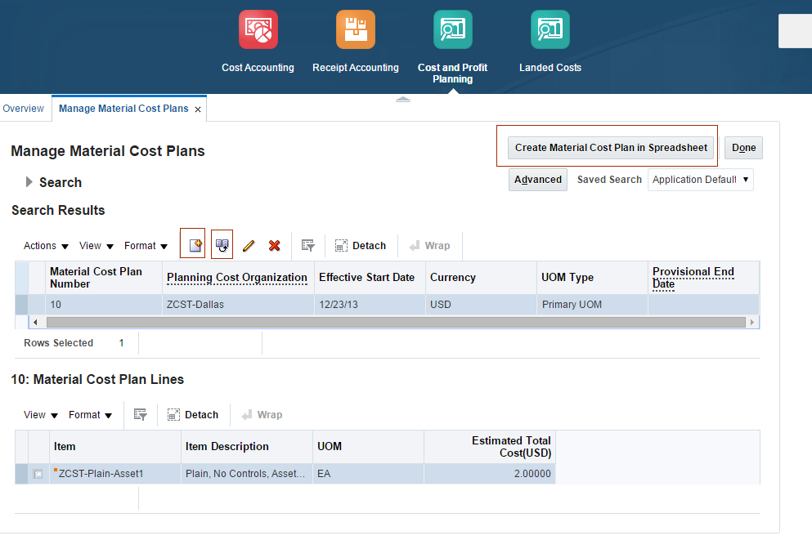The image size is (812, 540).
Task: Detach the Search Results table
Action: [361, 246]
